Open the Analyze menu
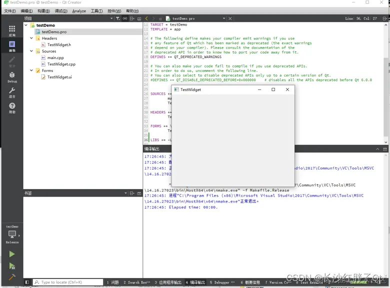 click(79, 11)
